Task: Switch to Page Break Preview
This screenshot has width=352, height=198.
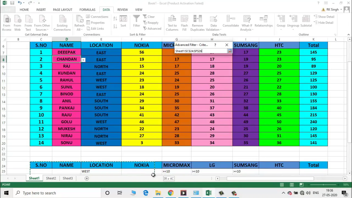Action: pos(301,185)
